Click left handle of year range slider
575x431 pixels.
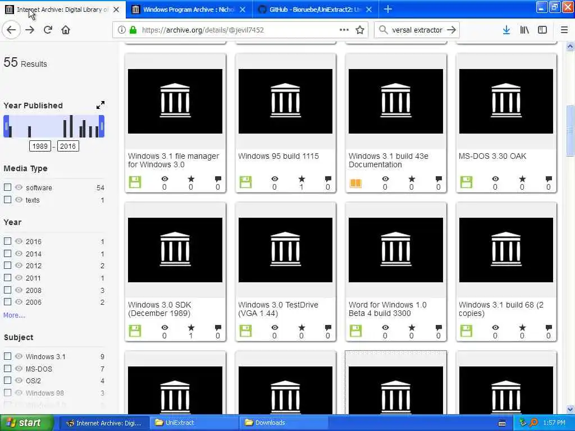click(6, 126)
